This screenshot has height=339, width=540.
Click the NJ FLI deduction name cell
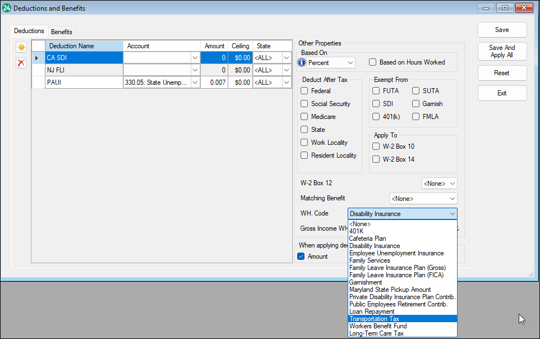point(84,70)
